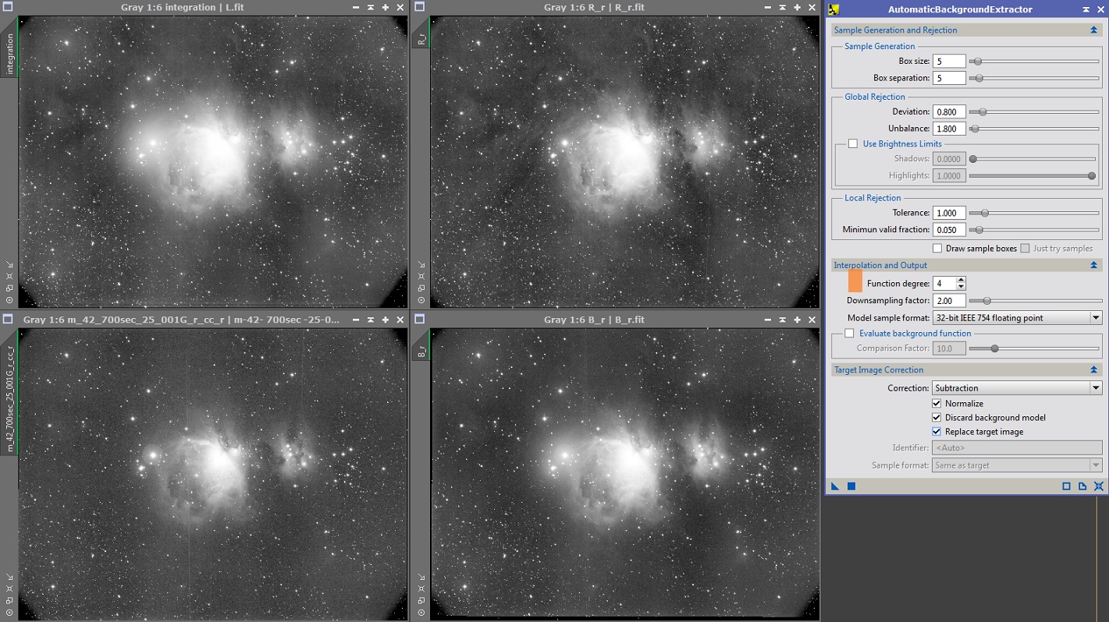Click the window menu square icon of L.fit
Image resolution: width=1109 pixels, height=622 pixels.
click(8, 7)
